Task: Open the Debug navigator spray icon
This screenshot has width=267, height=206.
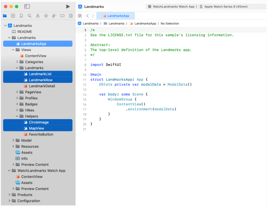Action: [54, 16]
